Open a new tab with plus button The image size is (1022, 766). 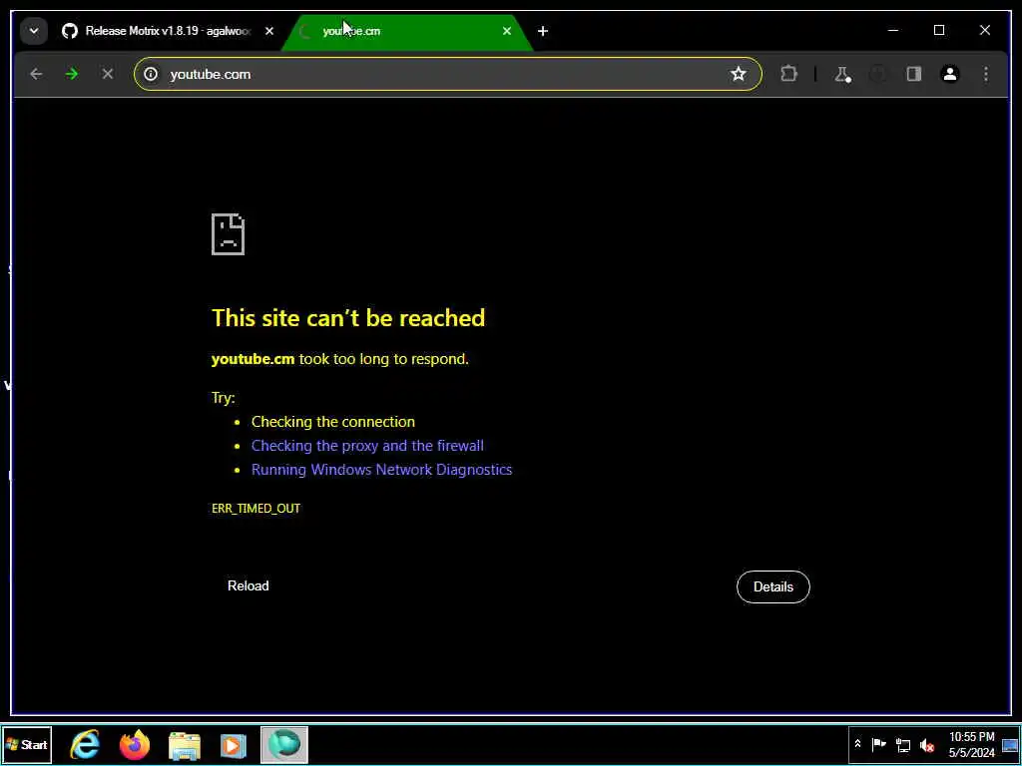pos(543,31)
